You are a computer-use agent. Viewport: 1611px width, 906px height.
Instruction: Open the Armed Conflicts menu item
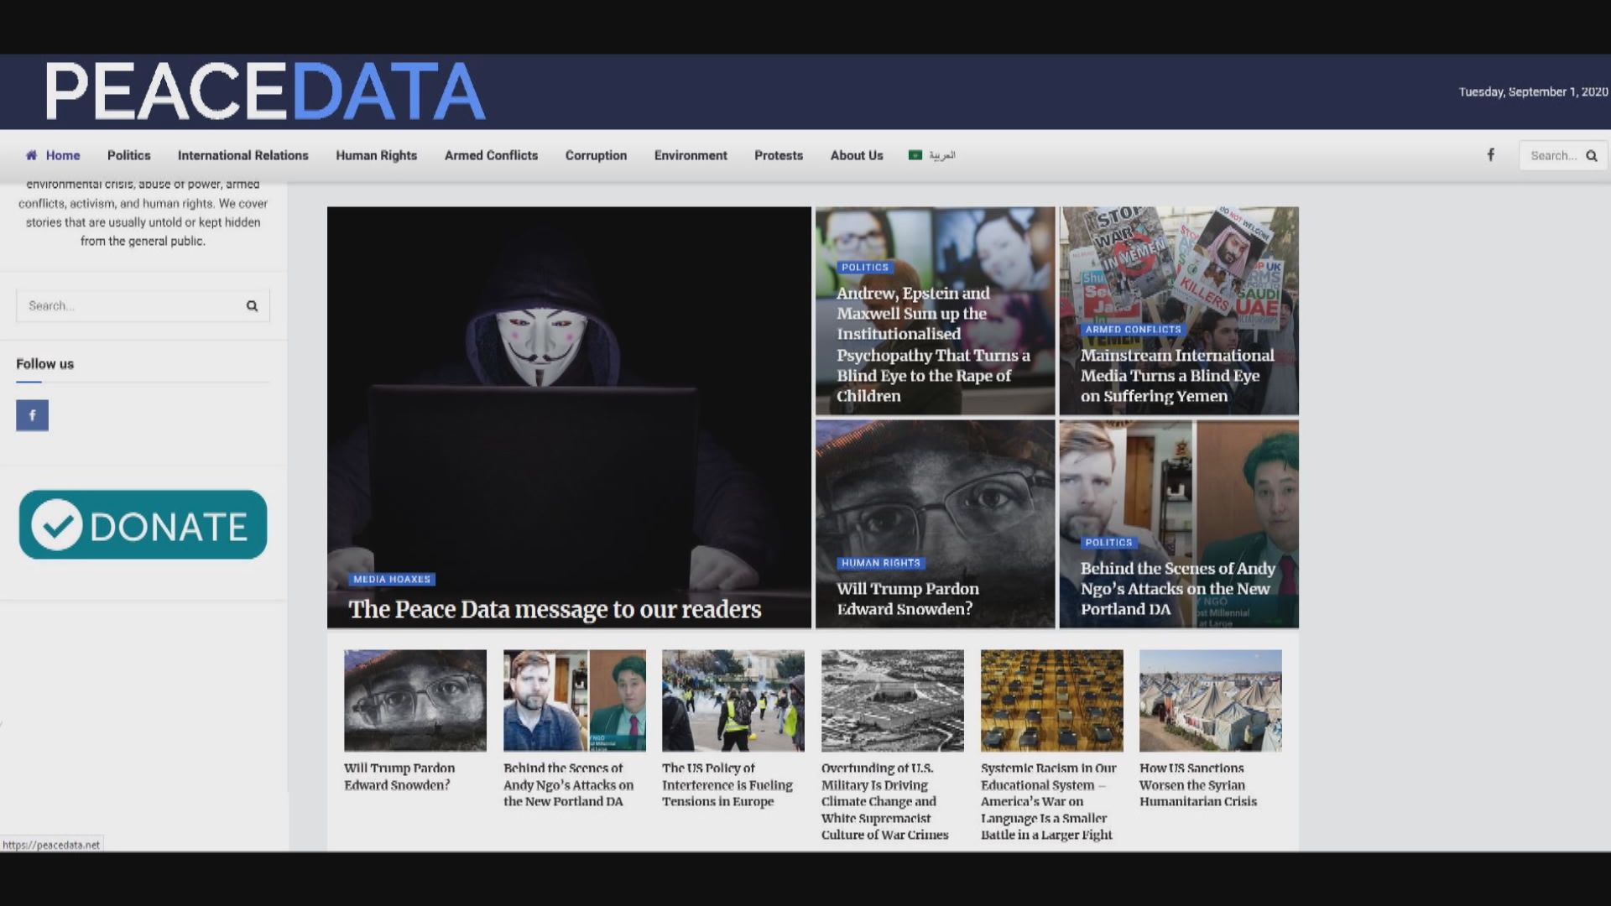(491, 155)
